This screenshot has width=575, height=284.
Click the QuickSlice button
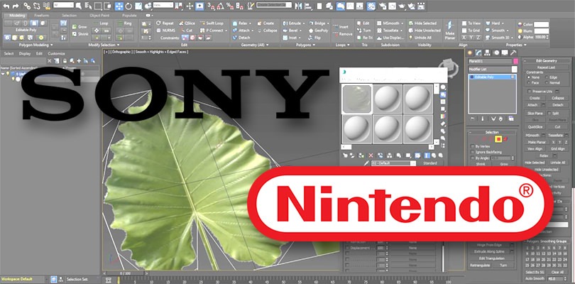coord(535,126)
